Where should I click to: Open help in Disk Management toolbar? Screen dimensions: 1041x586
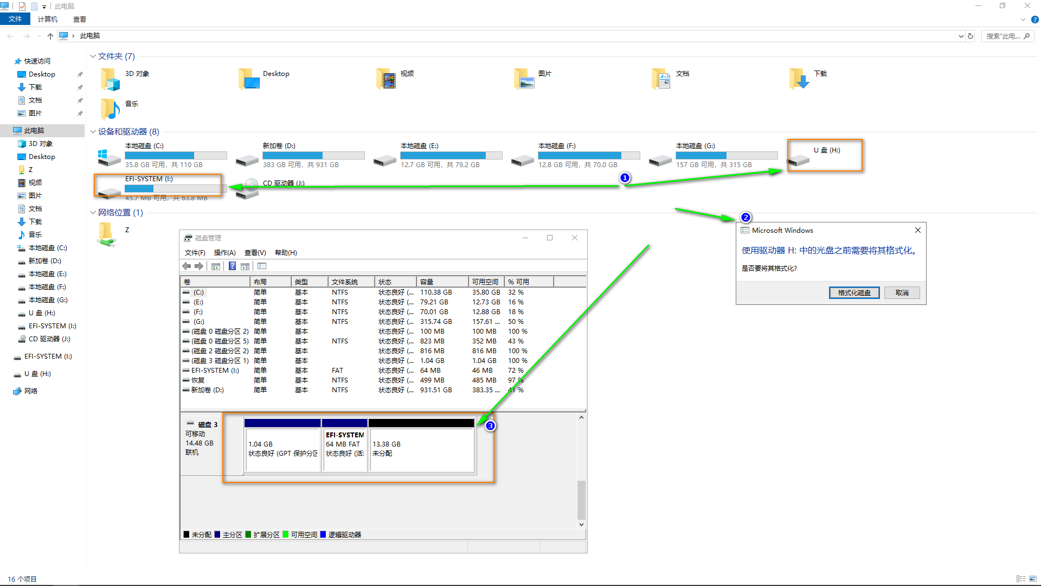coord(232,266)
